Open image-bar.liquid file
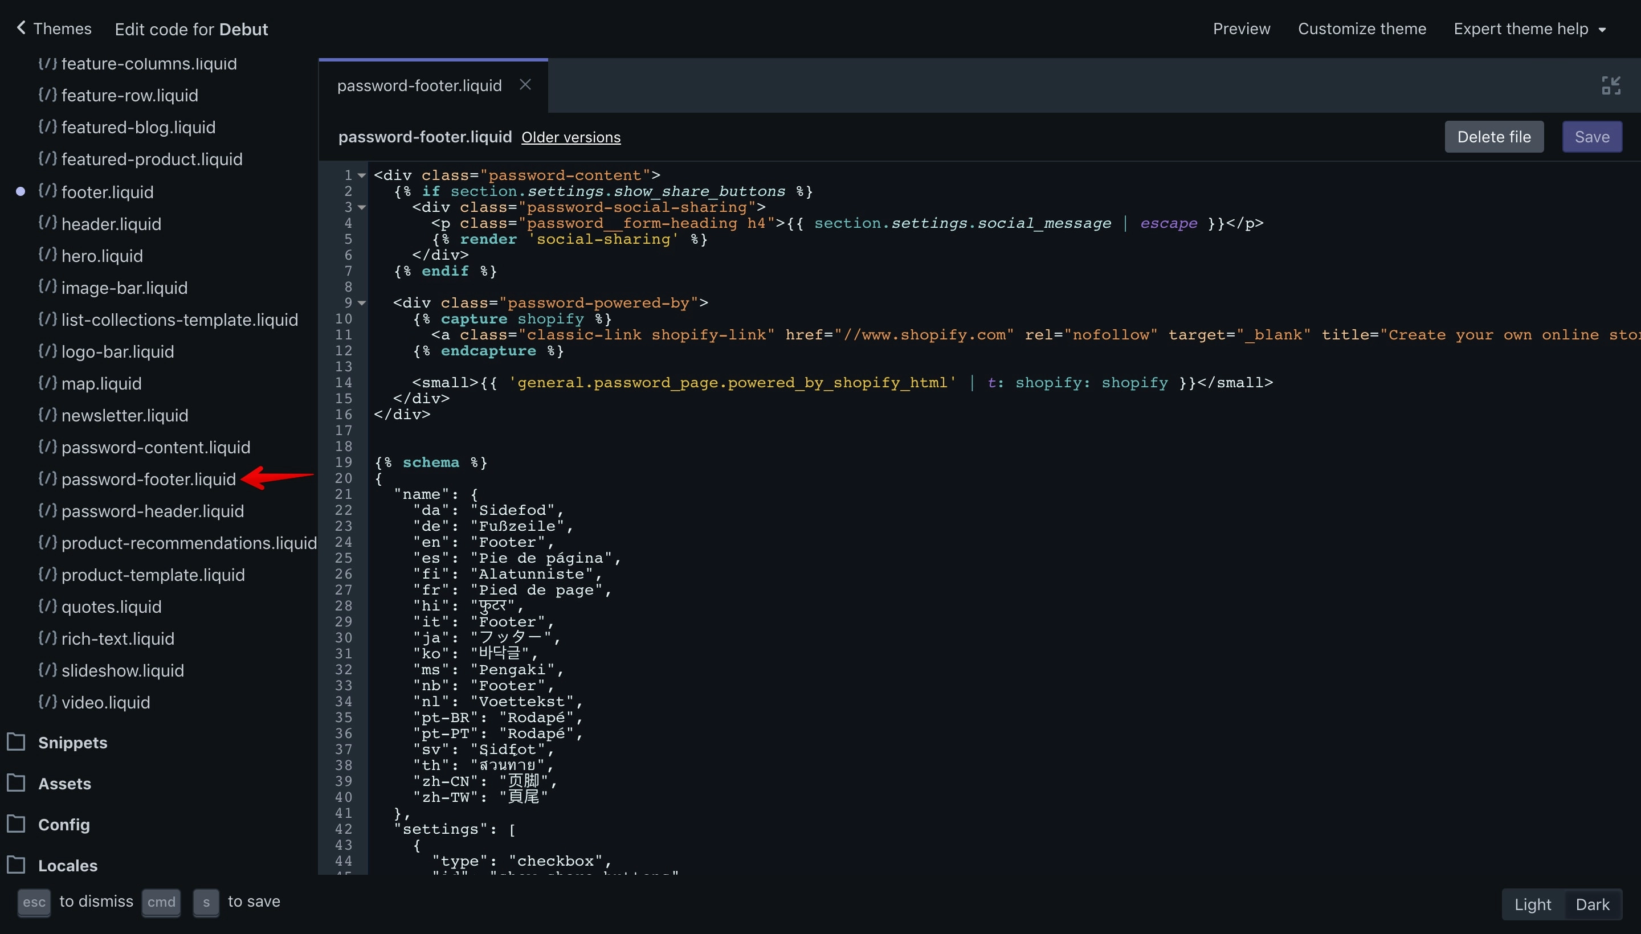1641x934 pixels. tap(125, 288)
